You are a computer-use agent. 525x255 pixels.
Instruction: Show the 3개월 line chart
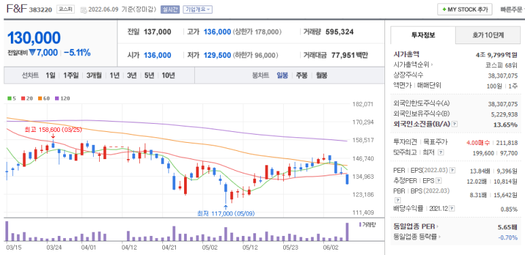click(94, 75)
